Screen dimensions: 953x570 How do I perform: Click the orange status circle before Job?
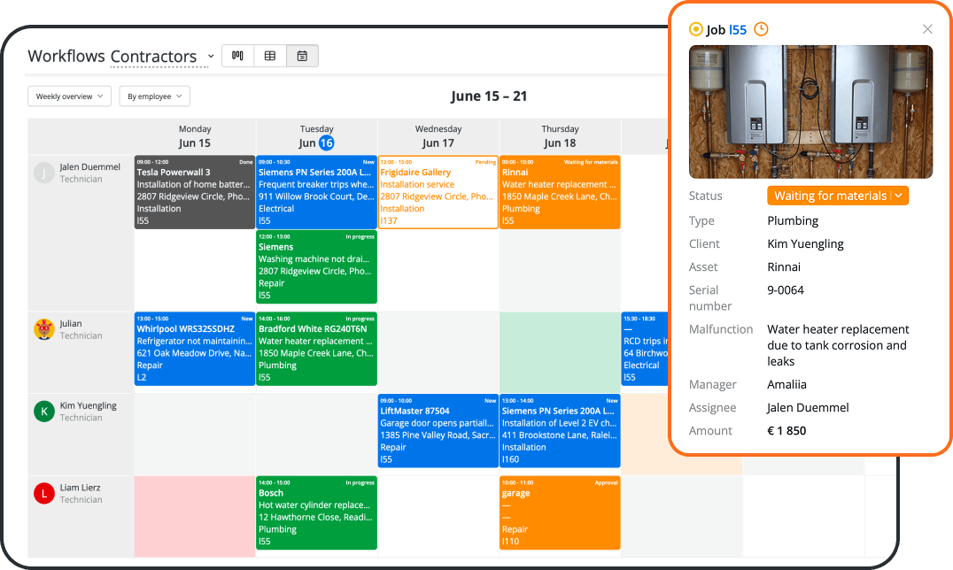[696, 29]
